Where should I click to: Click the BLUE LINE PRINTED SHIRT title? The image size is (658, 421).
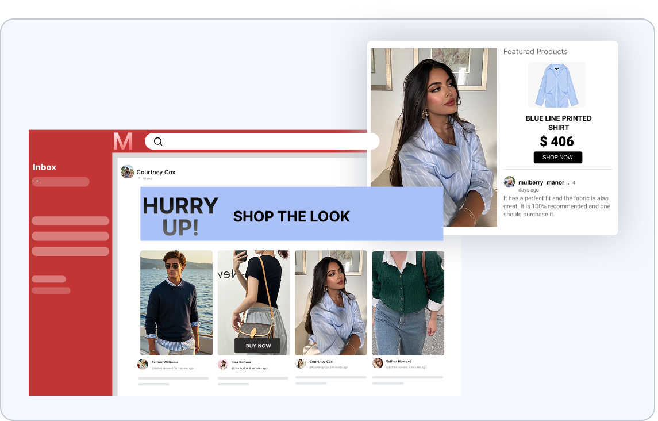coord(559,123)
